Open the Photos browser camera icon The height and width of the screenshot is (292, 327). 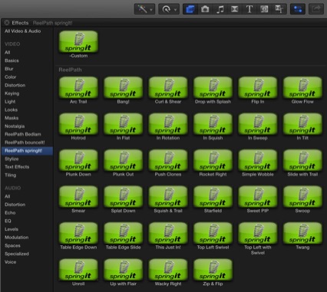[x=205, y=9]
